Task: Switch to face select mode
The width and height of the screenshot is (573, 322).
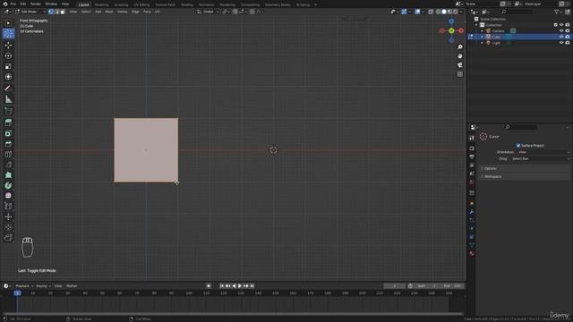Action: tap(63, 12)
